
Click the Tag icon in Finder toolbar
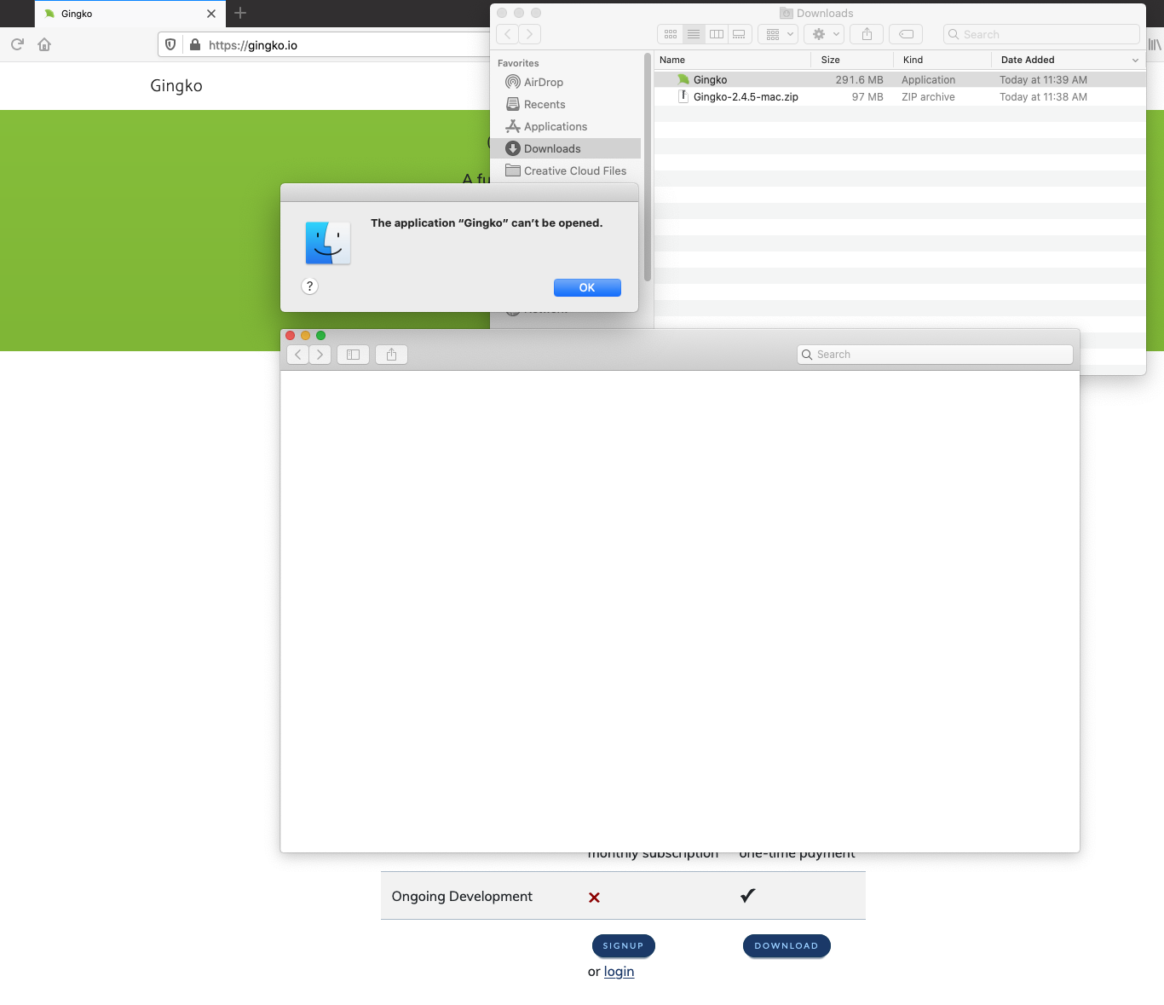(905, 34)
